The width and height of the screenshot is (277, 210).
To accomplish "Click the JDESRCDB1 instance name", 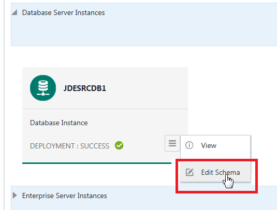I will (85, 88).
